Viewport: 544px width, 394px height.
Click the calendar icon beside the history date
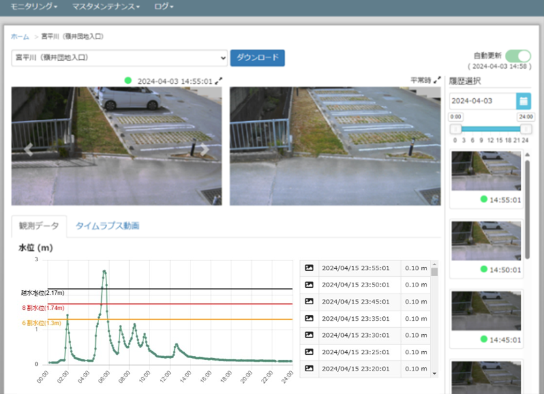click(523, 101)
